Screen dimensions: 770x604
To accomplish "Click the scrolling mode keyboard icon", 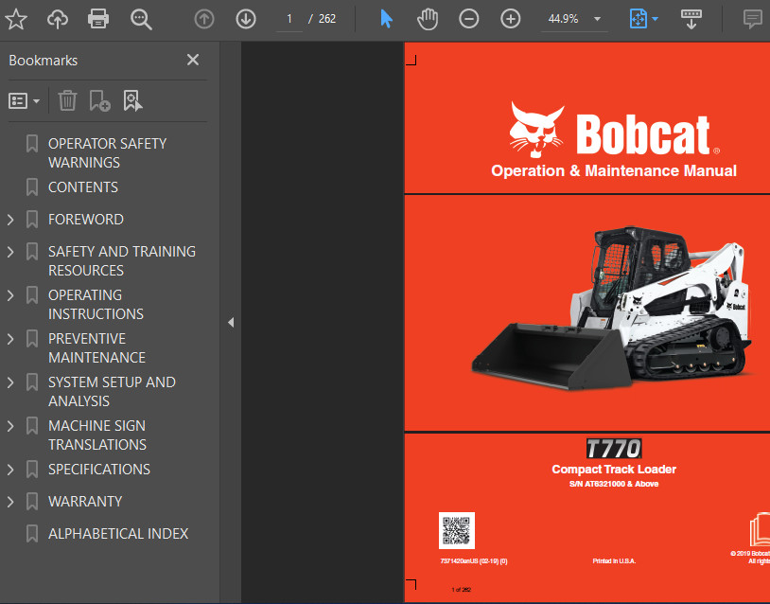I will tap(691, 19).
